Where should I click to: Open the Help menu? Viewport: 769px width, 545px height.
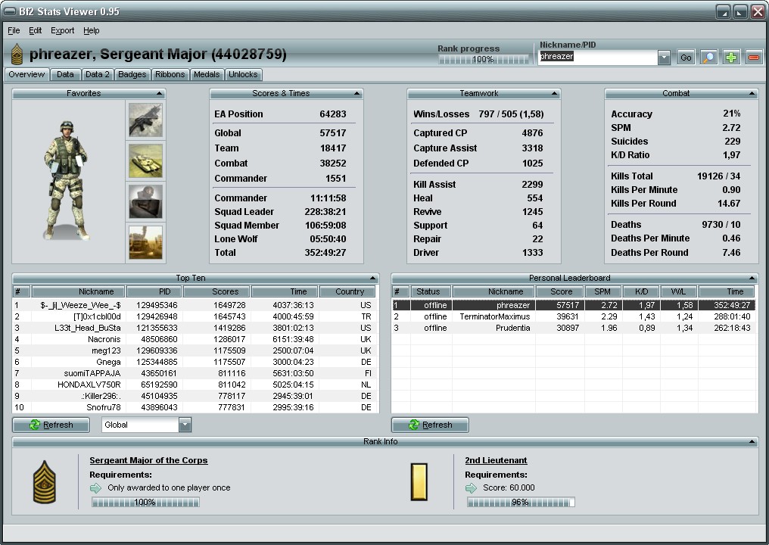pyautogui.click(x=92, y=30)
